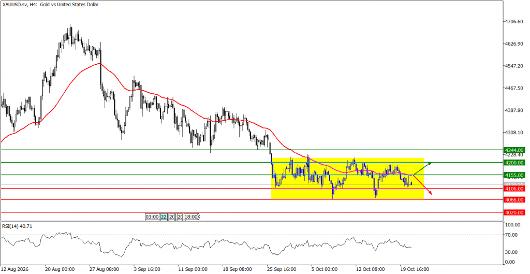Click the RSI 70.00 level label
This screenshot has width=530, height=274.
(513, 235)
